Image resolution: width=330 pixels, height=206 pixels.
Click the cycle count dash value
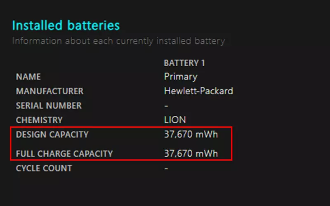tap(166, 169)
